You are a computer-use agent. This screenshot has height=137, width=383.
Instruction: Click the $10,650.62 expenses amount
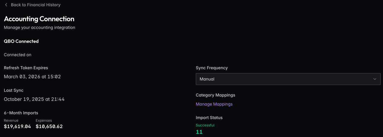(x=49, y=126)
